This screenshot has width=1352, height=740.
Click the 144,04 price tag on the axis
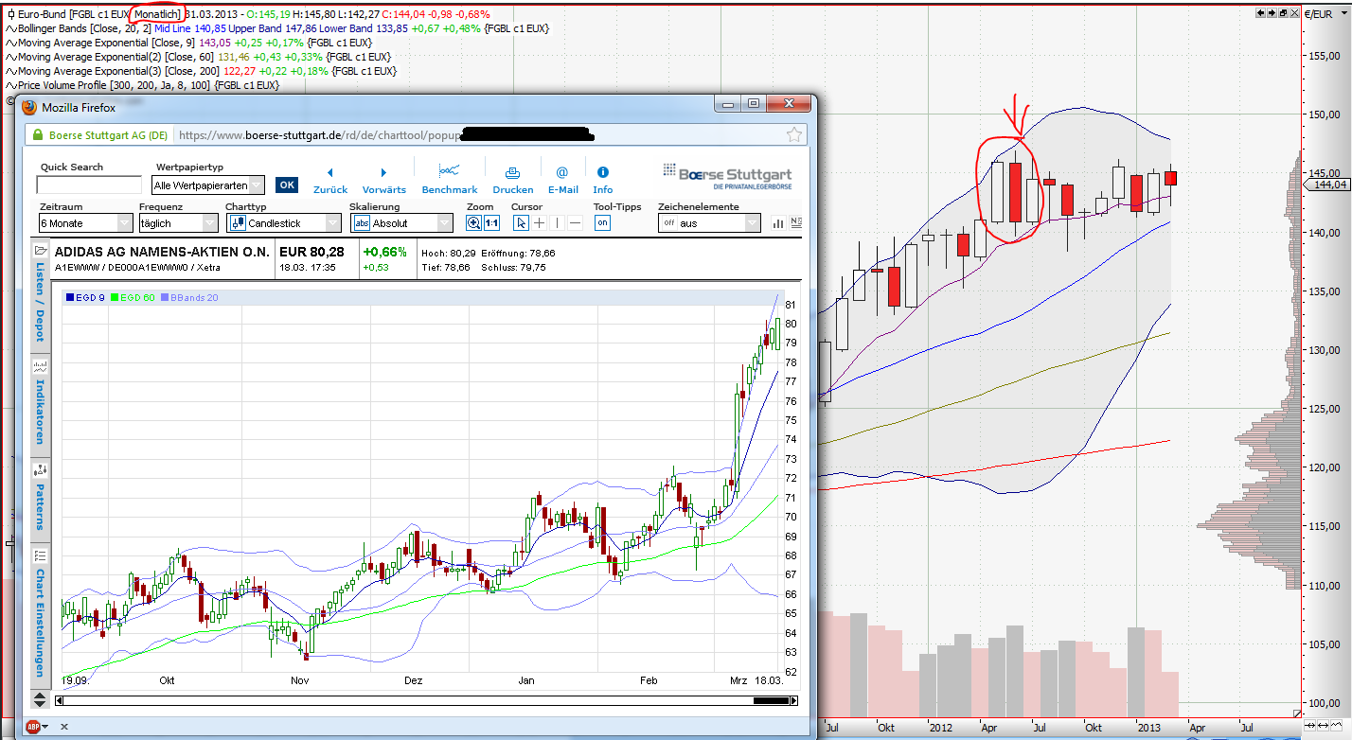click(1327, 185)
